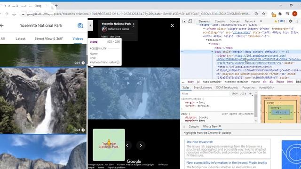The height and width of the screenshot is (169, 301).
Task: Add a new style rule plus
Action: tap(250, 94)
